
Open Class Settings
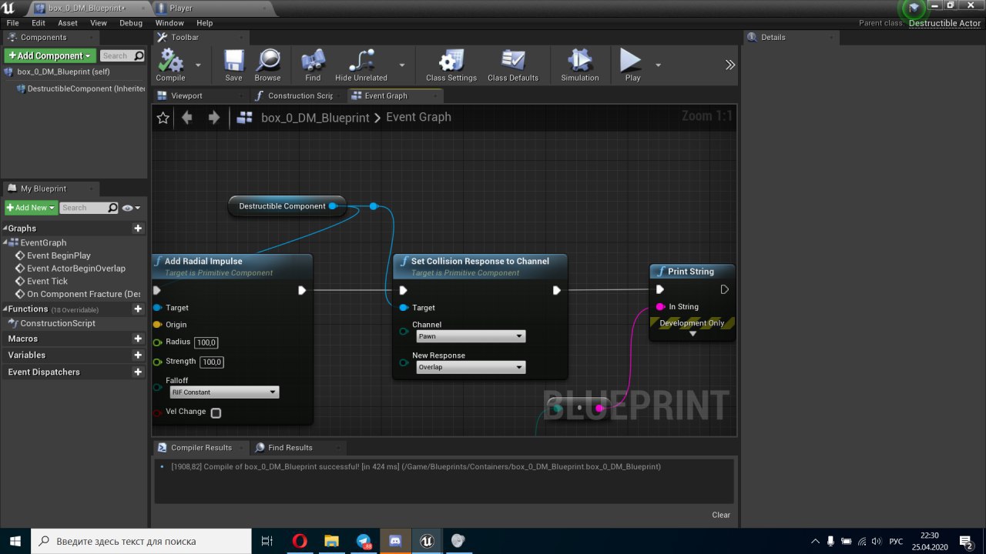(x=451, y=65)
